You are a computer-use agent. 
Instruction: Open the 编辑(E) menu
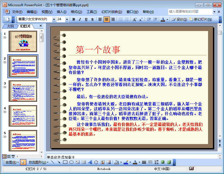[32, 12]
